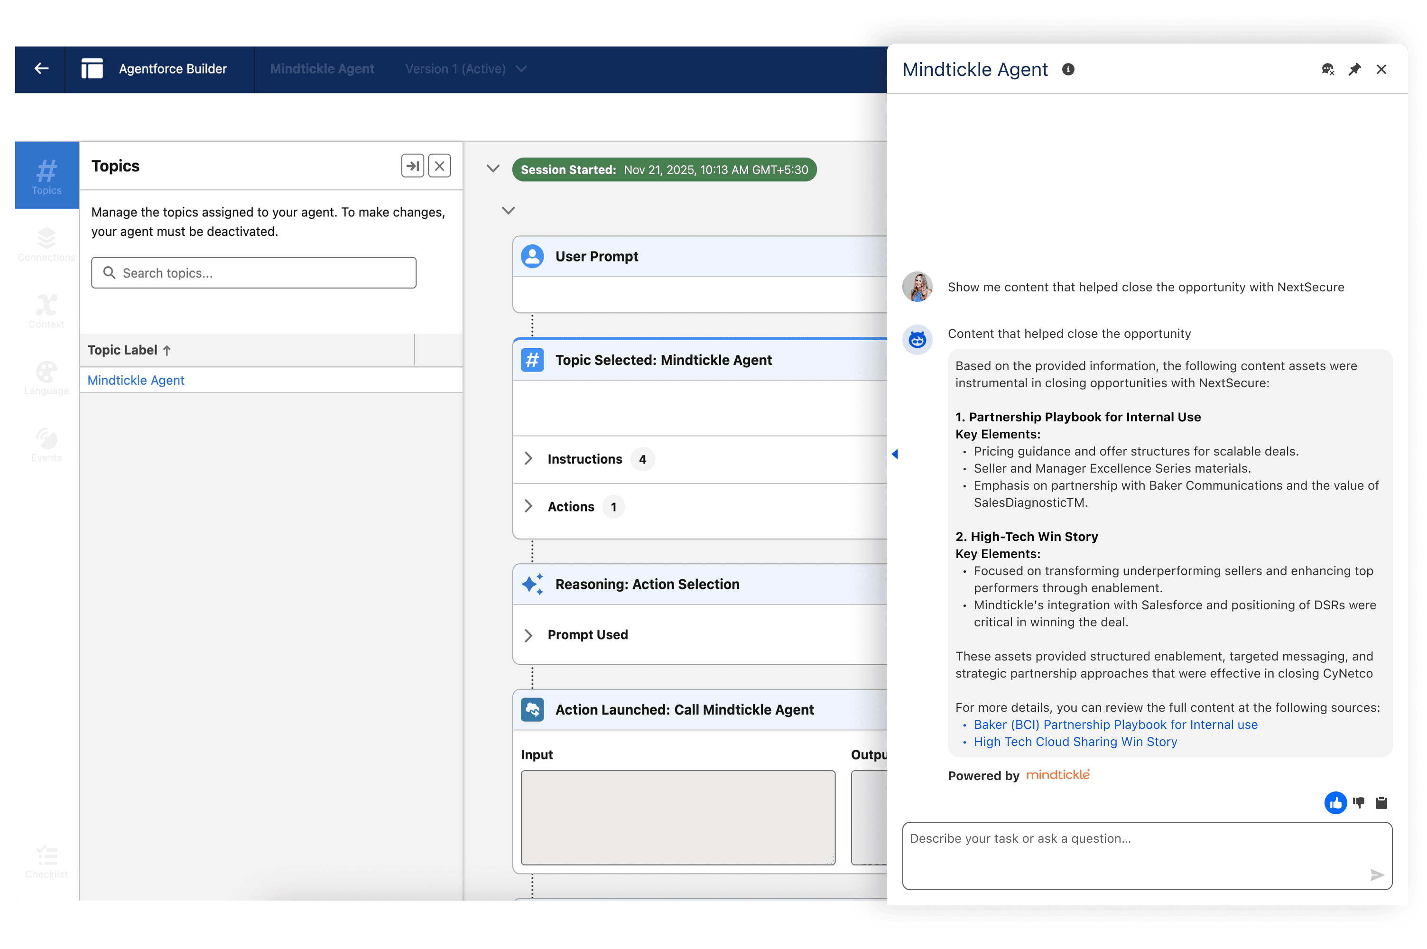Viewport: 1427px width, 949px height.
Task: Click the mindtickle logo
Action: coord(1057,774)
